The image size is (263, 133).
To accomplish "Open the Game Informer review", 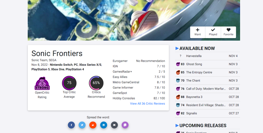I will point(139,88).
